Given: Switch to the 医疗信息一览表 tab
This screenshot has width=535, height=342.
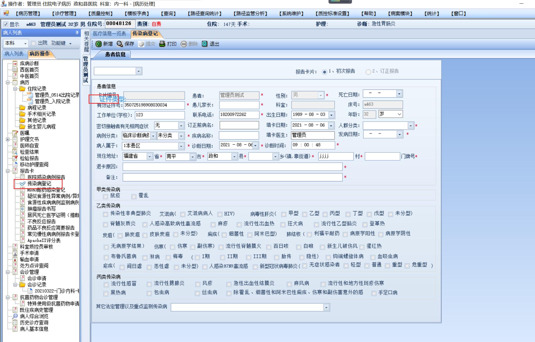Looking at the screenshot, I should tap(110, 34).
